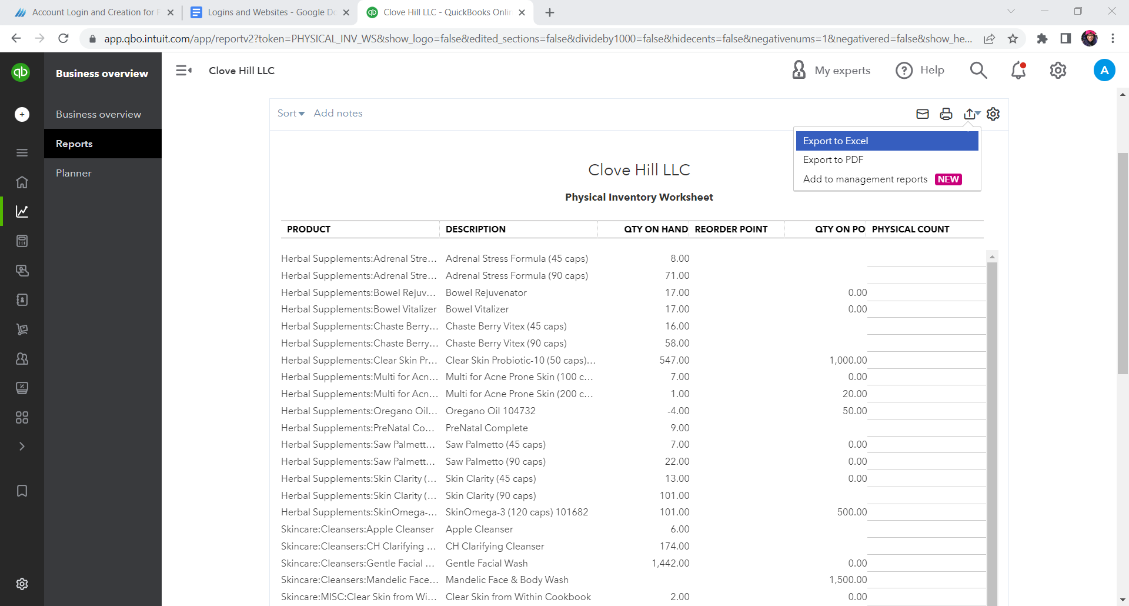Open Help menu

[x=920, y=70]
